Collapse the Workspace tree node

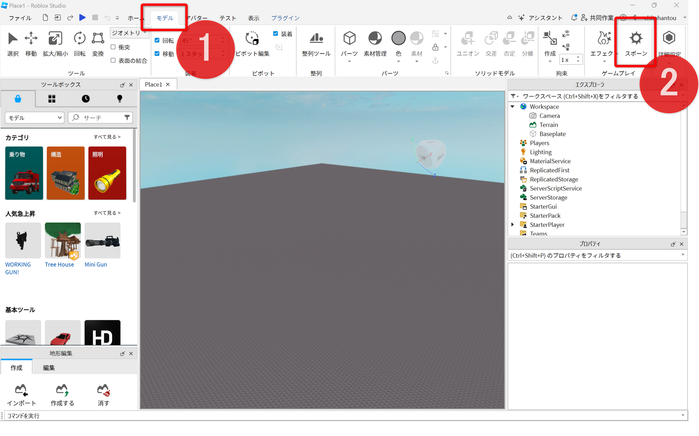point(513,107)
